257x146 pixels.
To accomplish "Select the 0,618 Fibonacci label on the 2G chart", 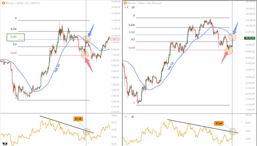I will [x=14, y=53].
